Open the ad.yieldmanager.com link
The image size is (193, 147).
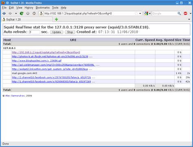click(53, 65)
